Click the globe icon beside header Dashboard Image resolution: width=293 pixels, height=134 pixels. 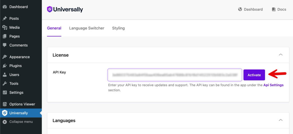(x=240, y=9)
